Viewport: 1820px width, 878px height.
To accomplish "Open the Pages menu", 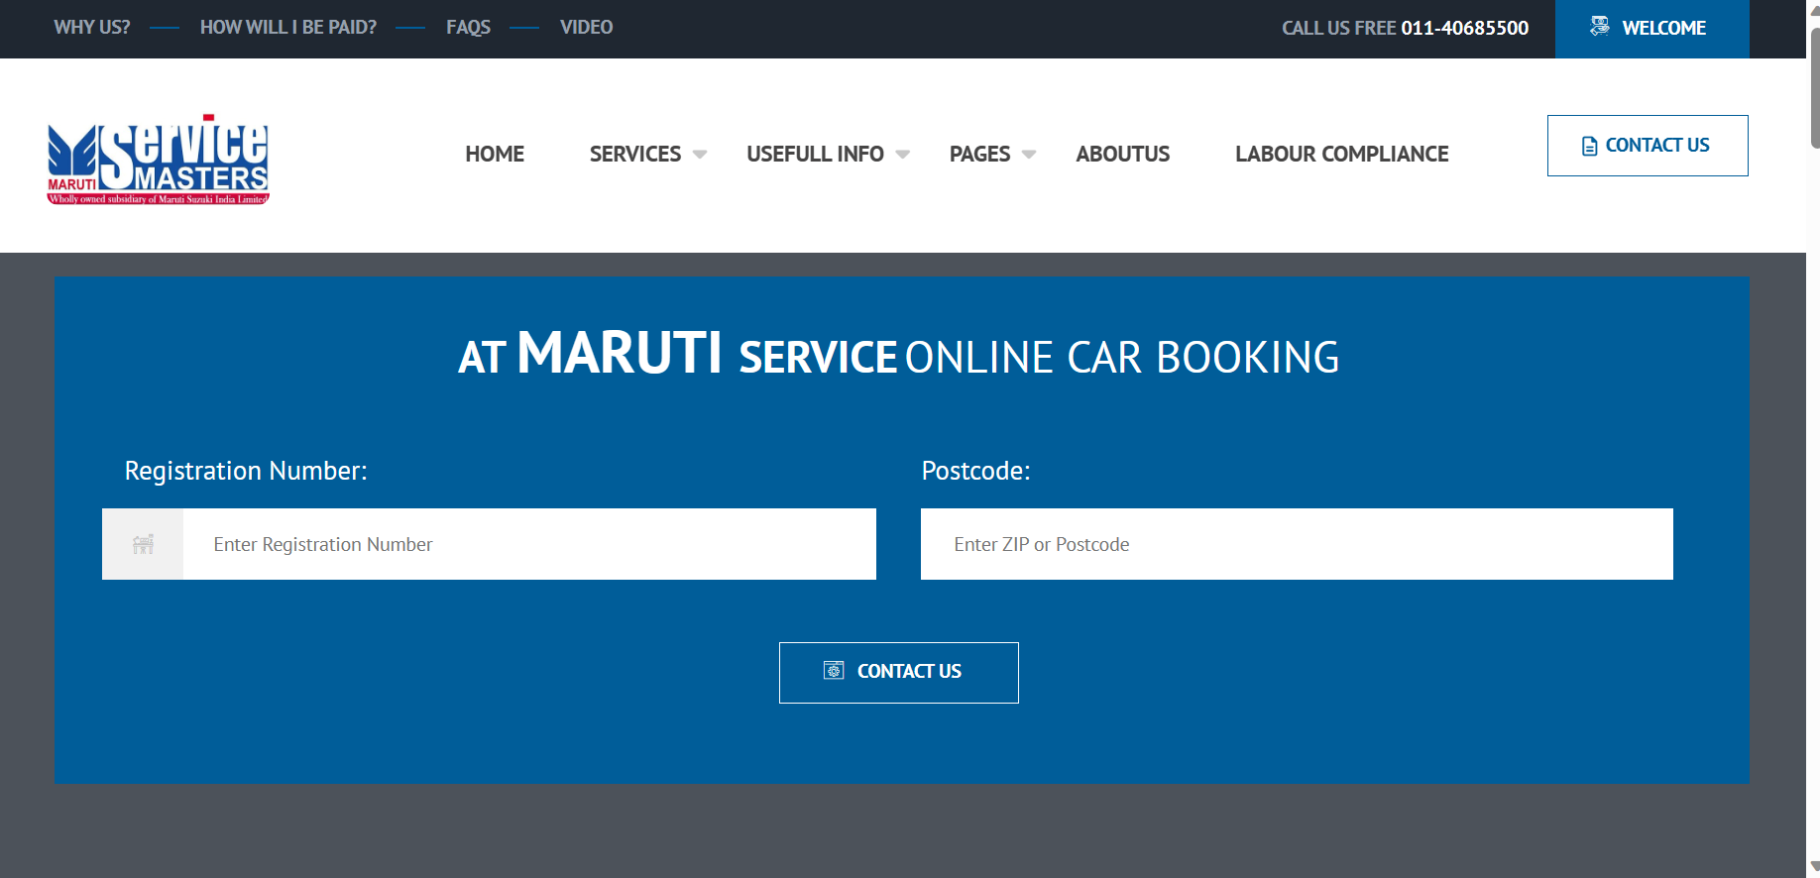I will pos(979,155).
